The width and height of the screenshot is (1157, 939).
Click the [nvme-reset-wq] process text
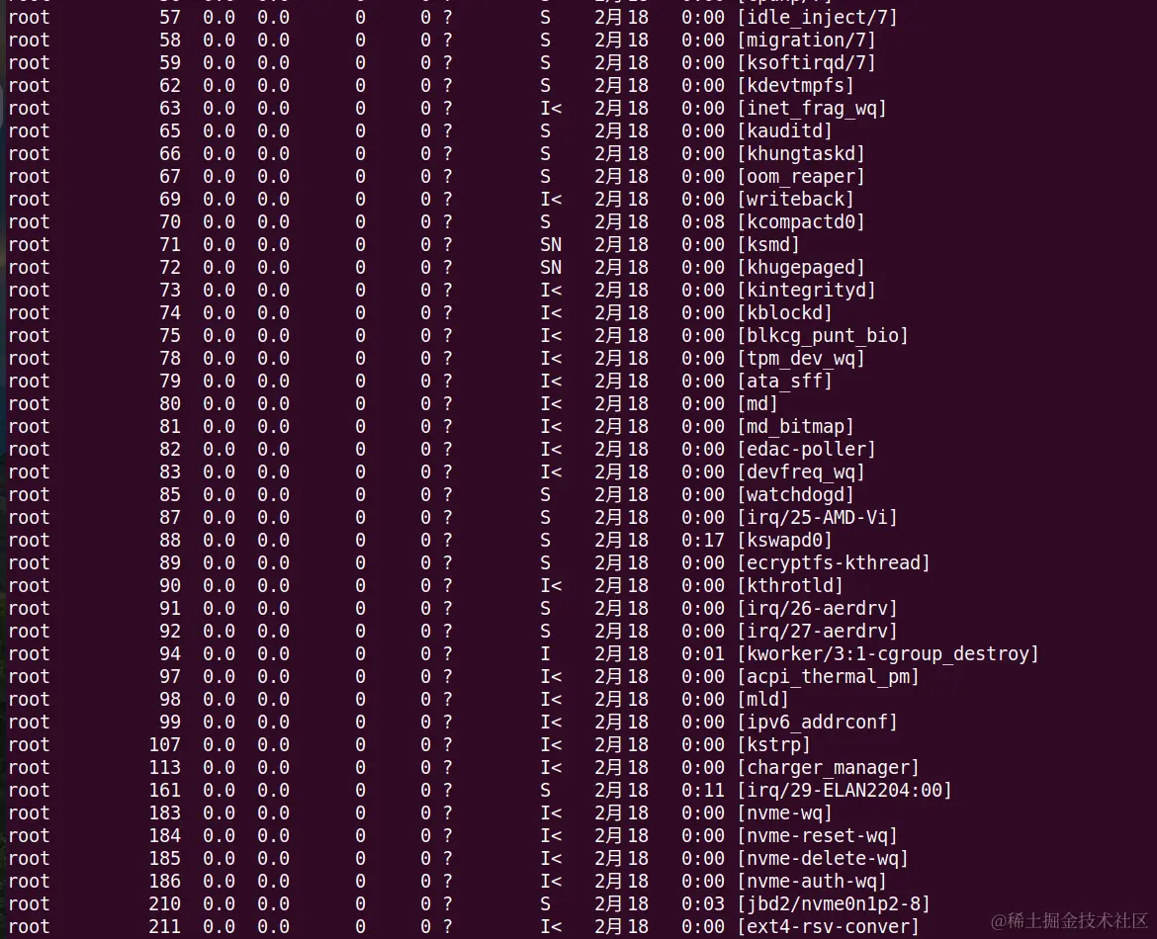[x=817, y=836]
